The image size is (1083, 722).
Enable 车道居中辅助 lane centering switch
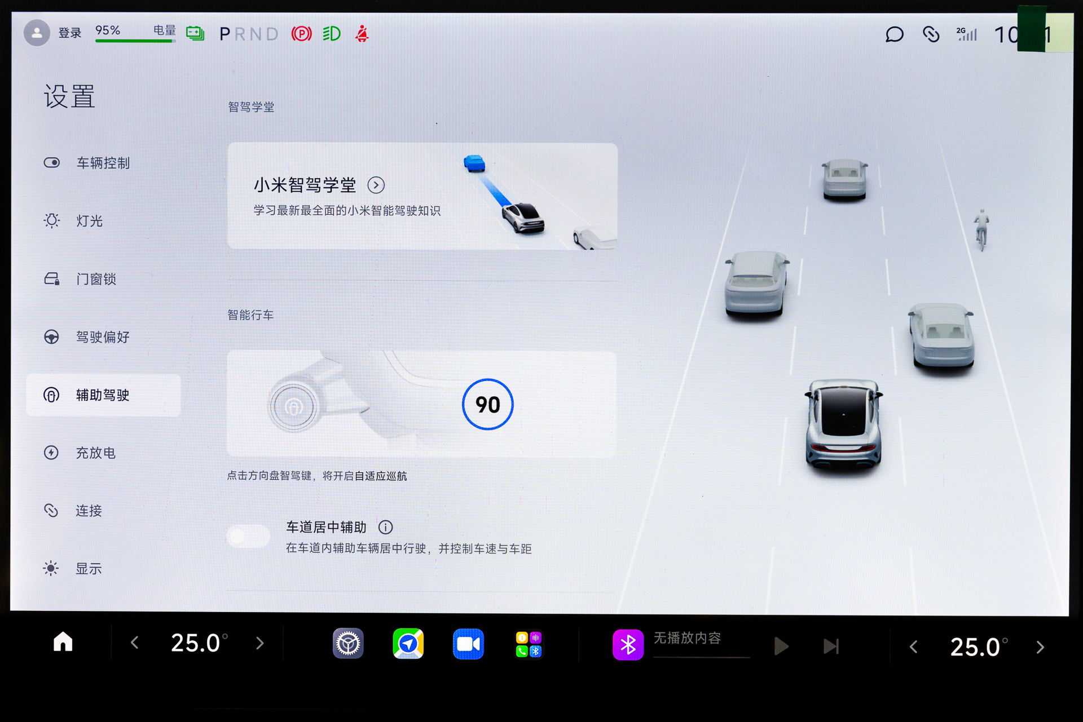(248, 536)
